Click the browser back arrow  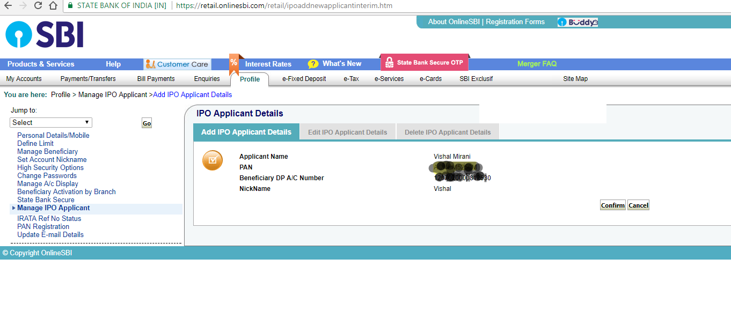8,6
